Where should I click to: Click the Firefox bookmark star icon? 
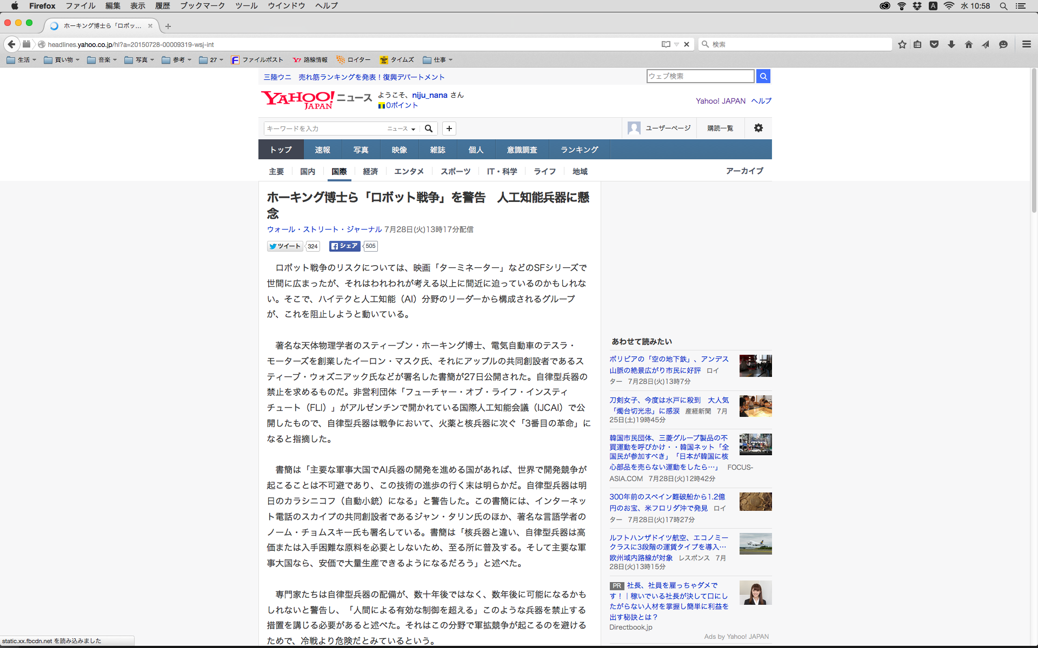click(x=902, y=44)
